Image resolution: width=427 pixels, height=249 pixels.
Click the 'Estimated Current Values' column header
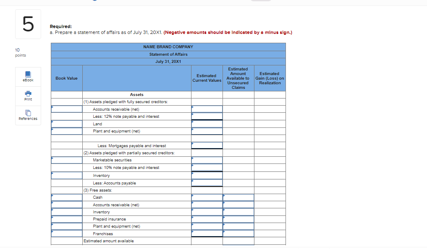coord(207,78)
